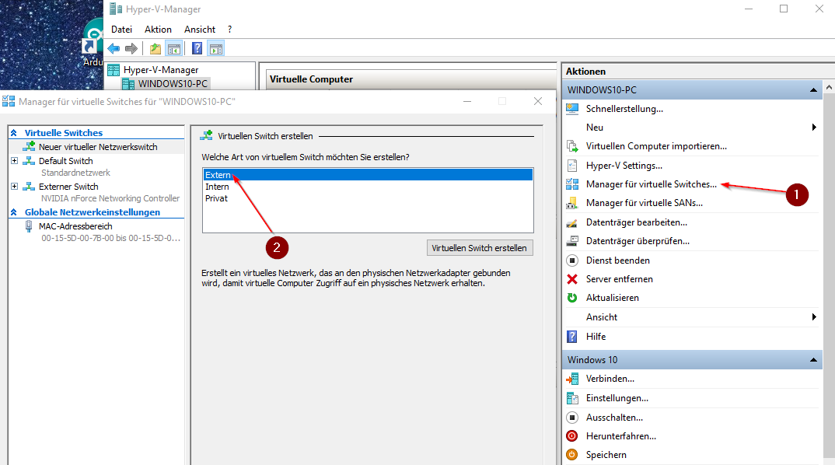The height and width of the screenshot is (465, 835).
Task: Click the Einstellungen icon for Windows 10
Action: tap(572, 398)
